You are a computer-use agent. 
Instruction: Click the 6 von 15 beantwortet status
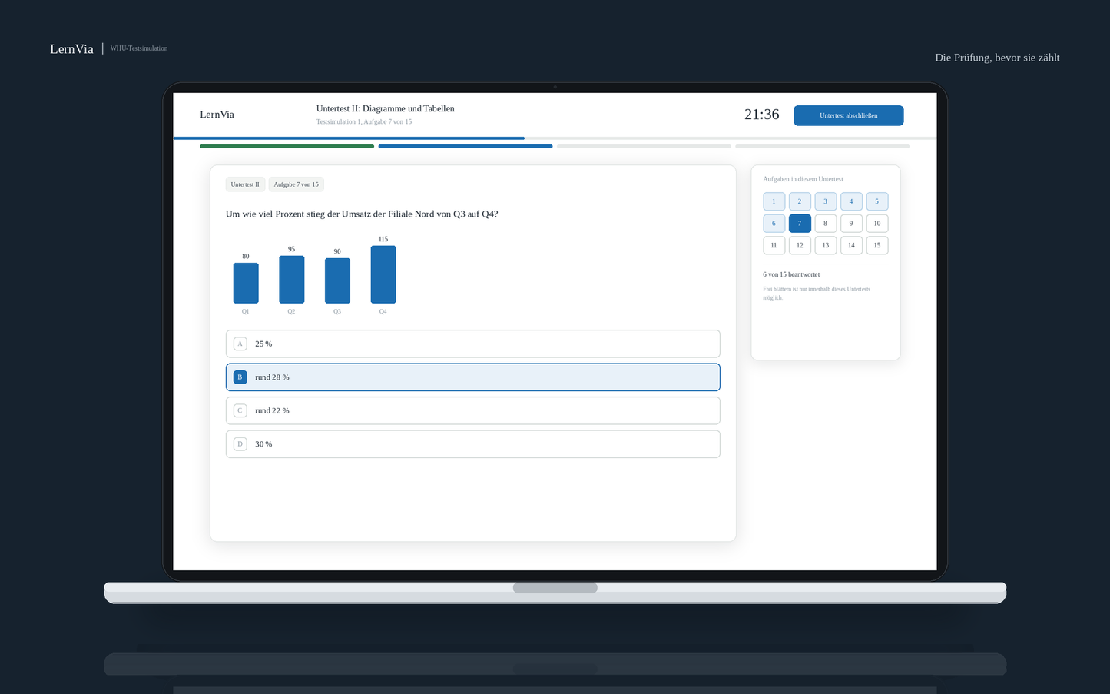[x=791, y=274]
